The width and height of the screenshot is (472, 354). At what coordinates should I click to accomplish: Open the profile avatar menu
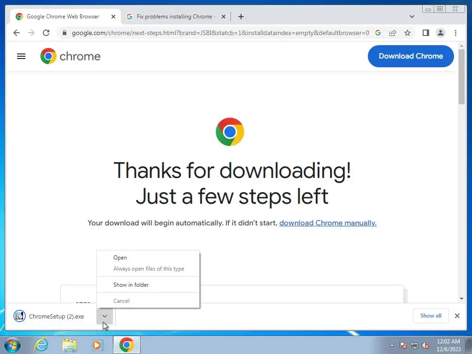click(441, 33)
